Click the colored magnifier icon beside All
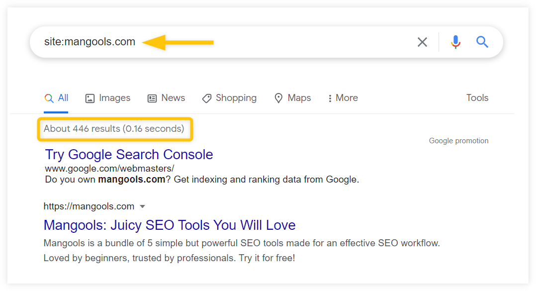The width and height of the screenshot is (536, 291). (x=49, y=98)
